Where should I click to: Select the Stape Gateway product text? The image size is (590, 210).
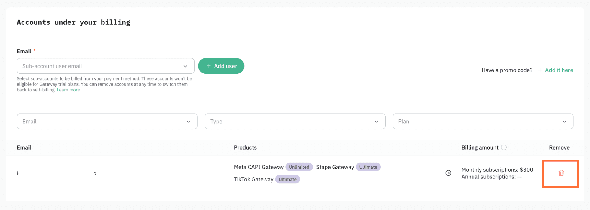coord(335,167)
